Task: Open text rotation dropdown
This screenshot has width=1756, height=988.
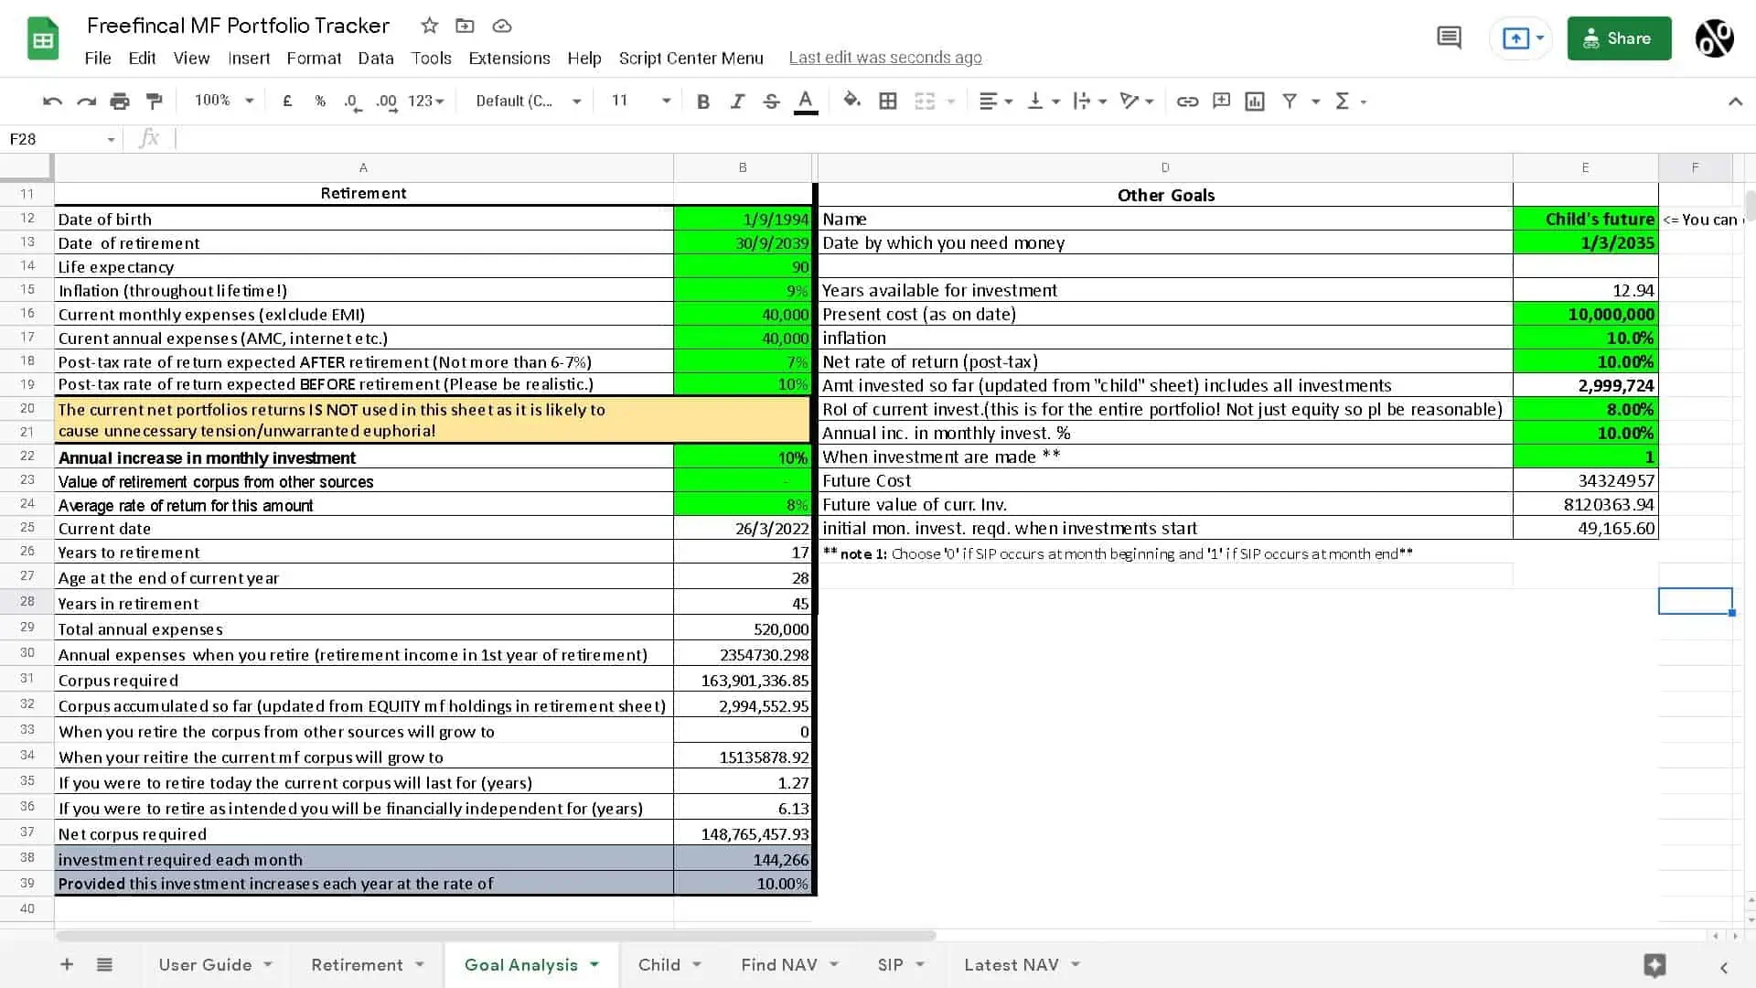Action: (1137, 102)
